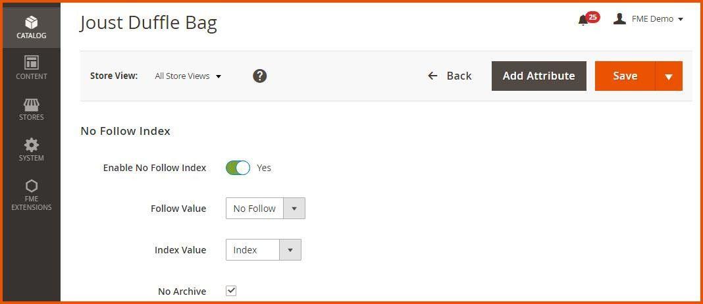Click the Add Attribute button
This screenshot has width=703, height=304.
point(538,76)
